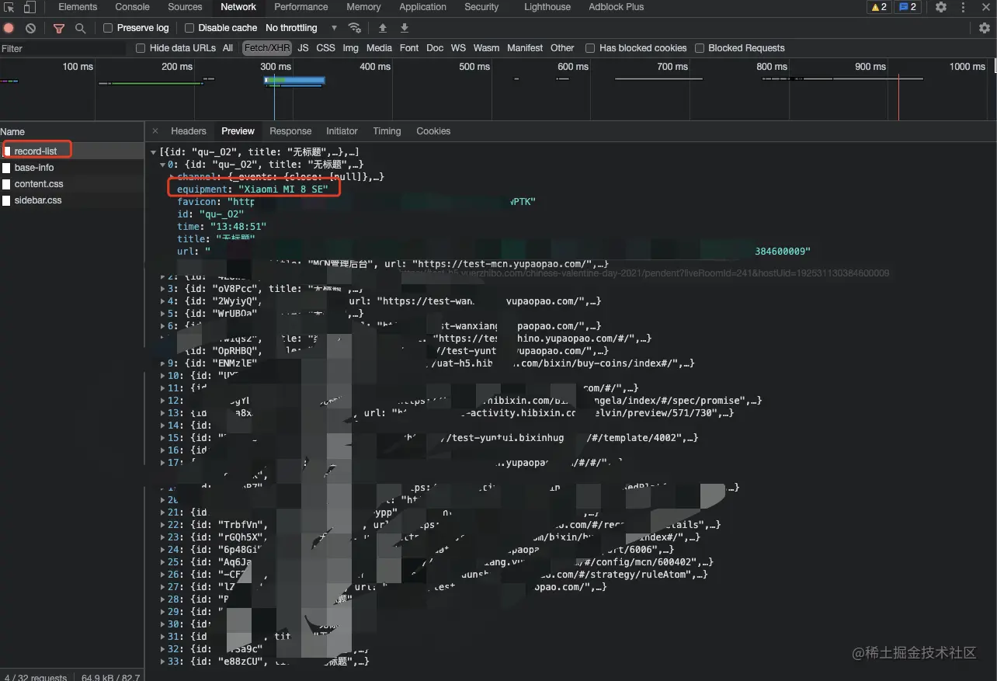Filter requests by Img

[x=351, y=48]
